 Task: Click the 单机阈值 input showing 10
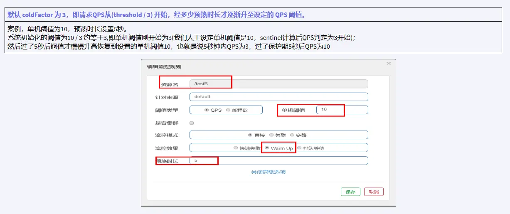pyautogui.click(x=342, y=110)
